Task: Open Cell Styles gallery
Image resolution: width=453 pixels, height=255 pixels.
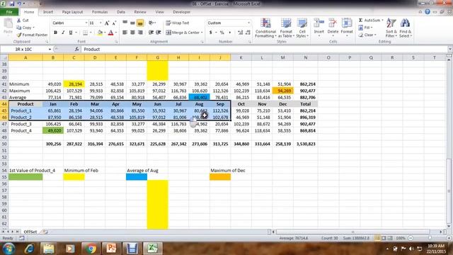Action: coord(302,28)
